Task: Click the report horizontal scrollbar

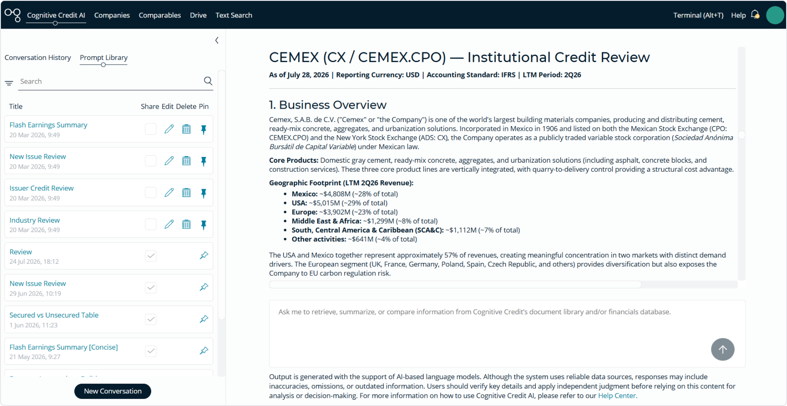Action: tap(455, 284)
